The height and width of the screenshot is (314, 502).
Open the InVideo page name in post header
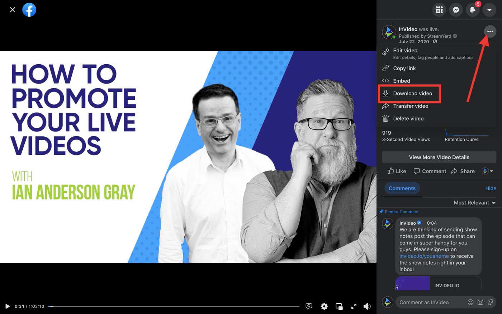coord(408,29)
